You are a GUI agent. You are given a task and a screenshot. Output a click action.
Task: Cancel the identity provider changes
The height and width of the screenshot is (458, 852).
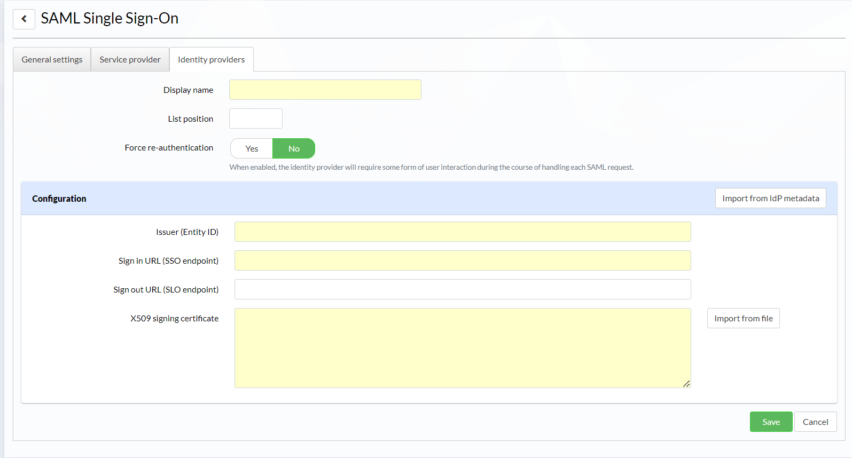click(816, 422)
